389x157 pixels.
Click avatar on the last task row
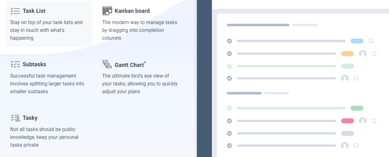(x=345, y=146)
